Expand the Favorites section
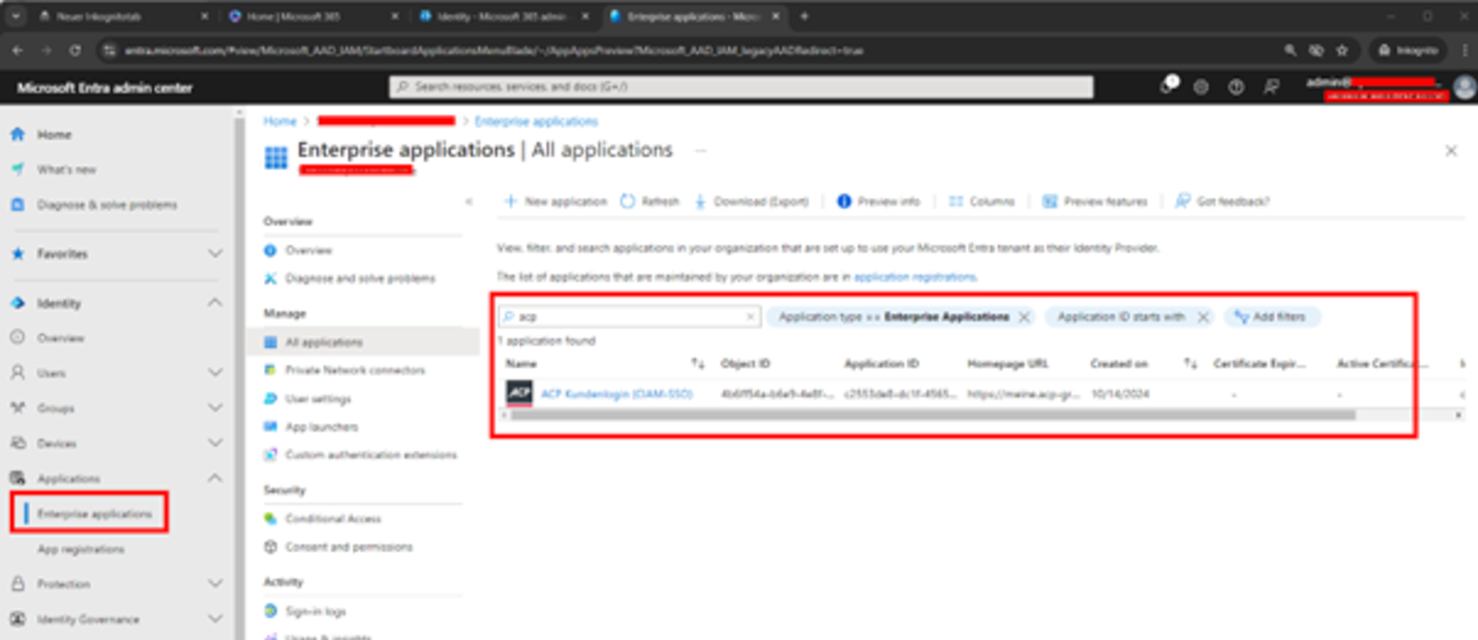Screen dimensions: 1478x640 point(215,253)
